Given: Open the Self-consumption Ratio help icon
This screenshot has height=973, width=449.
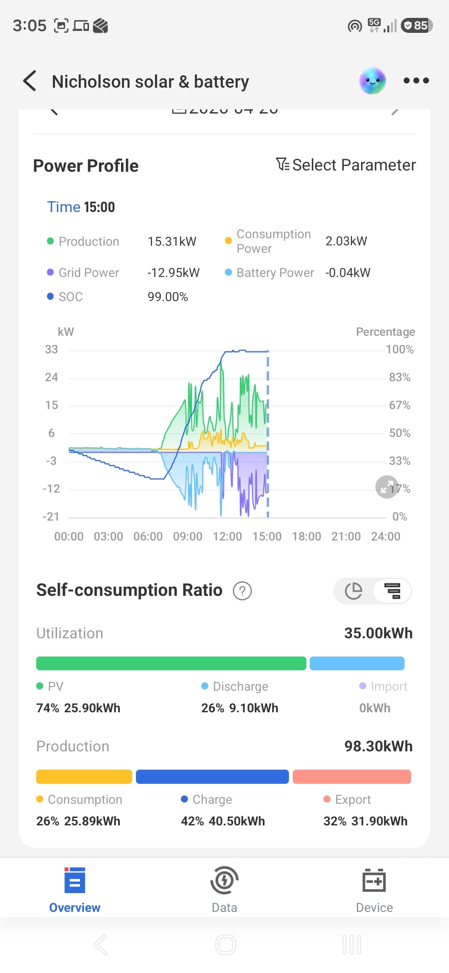Looking at the screenshot, I should (242, 591).
